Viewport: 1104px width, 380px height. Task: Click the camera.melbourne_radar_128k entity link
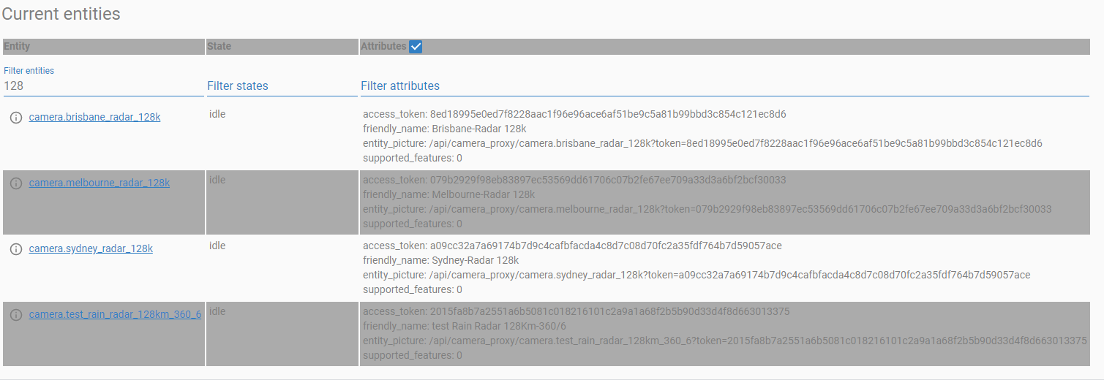99,183
